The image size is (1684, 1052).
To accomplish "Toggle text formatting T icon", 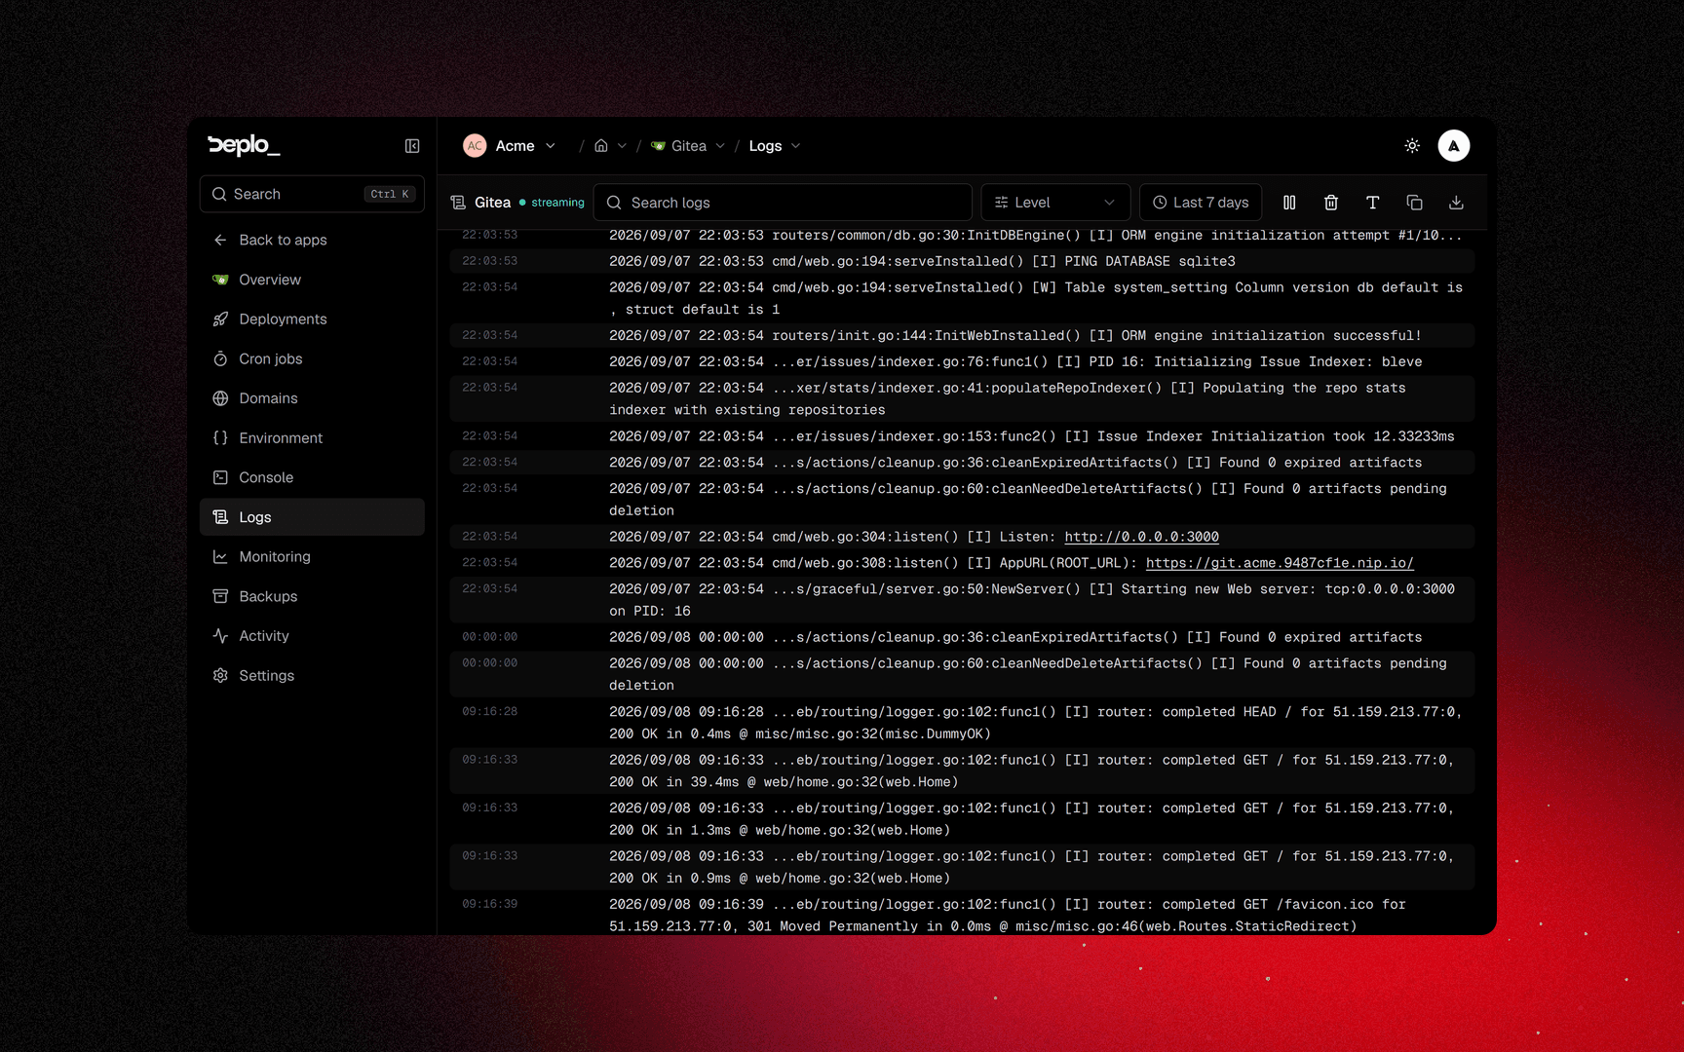I will pos(1373,203).
